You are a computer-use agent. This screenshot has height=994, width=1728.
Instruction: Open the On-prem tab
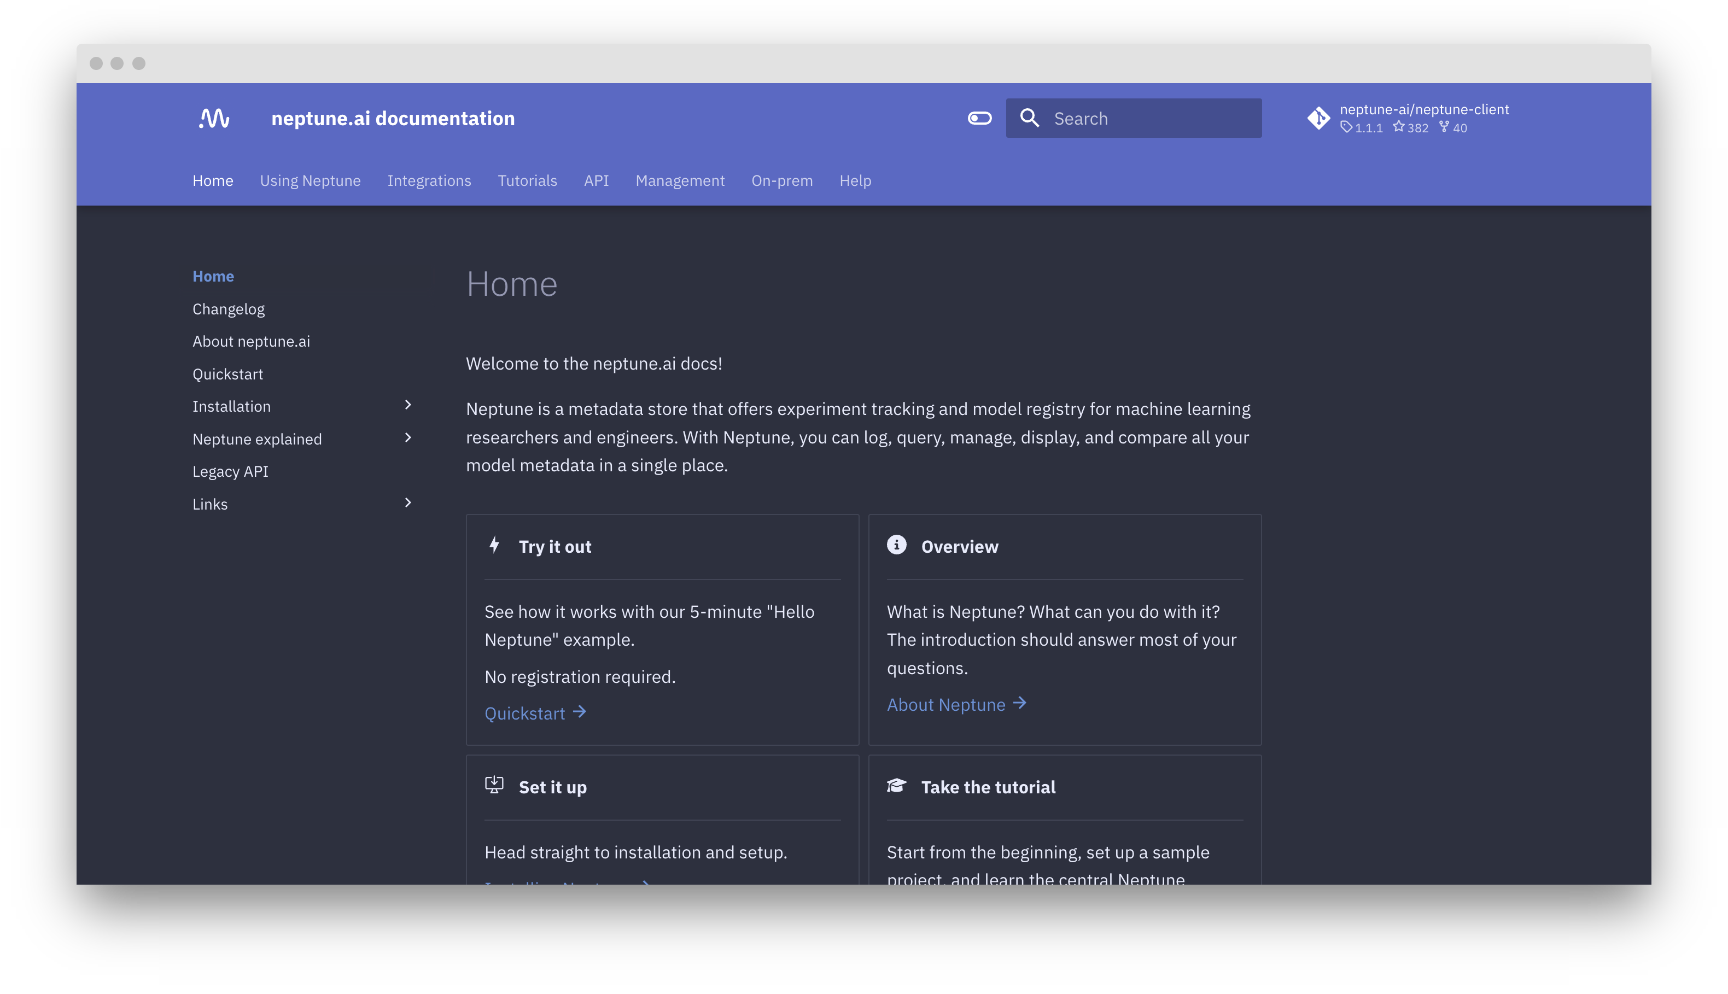click(782, 180)
